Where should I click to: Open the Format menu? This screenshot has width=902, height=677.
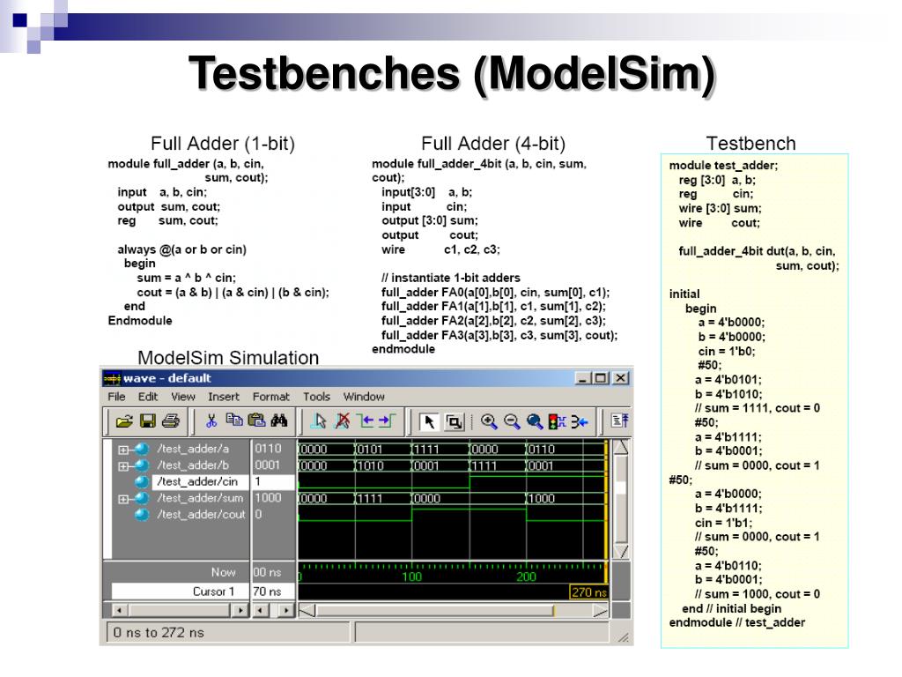coord(271,397)
